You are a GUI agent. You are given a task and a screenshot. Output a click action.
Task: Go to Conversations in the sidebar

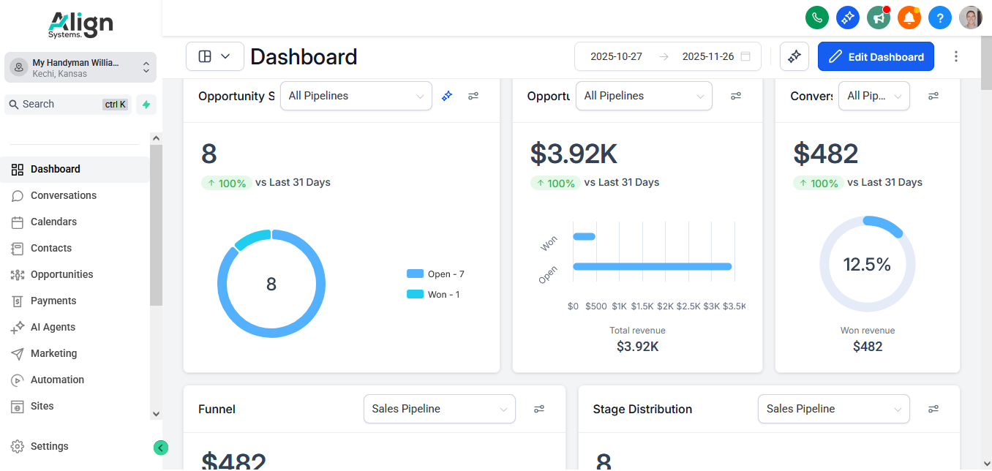coord(63,195)
